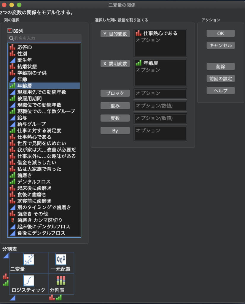Click the continuous icon beside 誕生年
Screen dimensions: 245x304
click(12, 60)
